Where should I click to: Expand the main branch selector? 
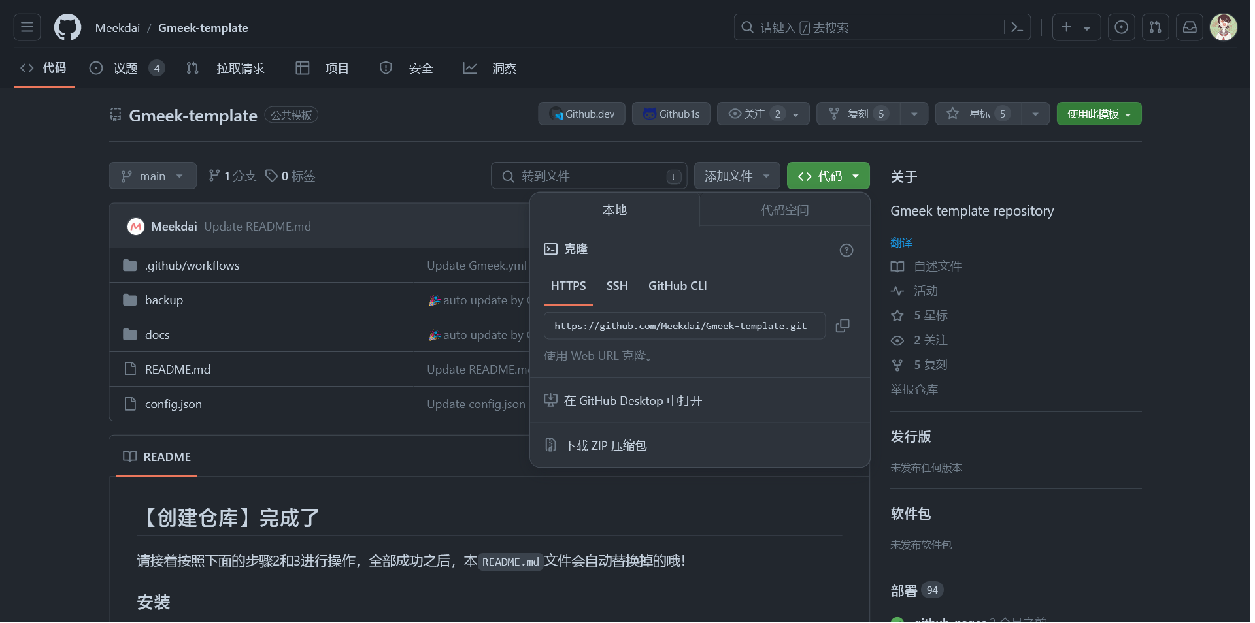(x=152, y=176)
